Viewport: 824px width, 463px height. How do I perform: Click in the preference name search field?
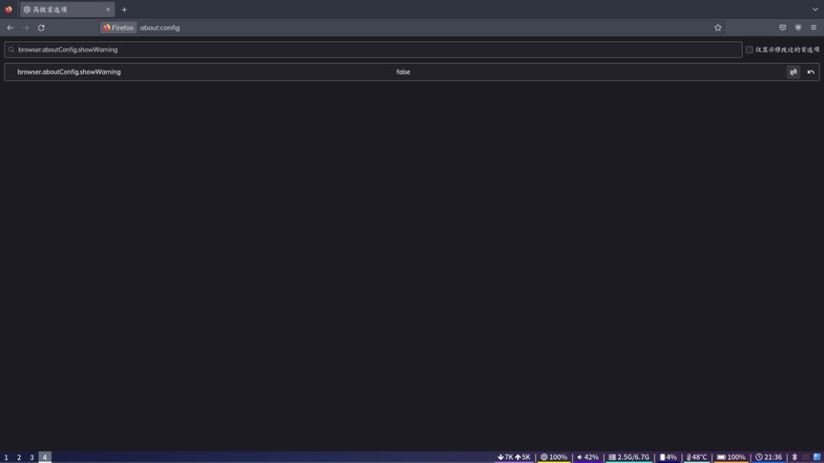pos(373,49)
